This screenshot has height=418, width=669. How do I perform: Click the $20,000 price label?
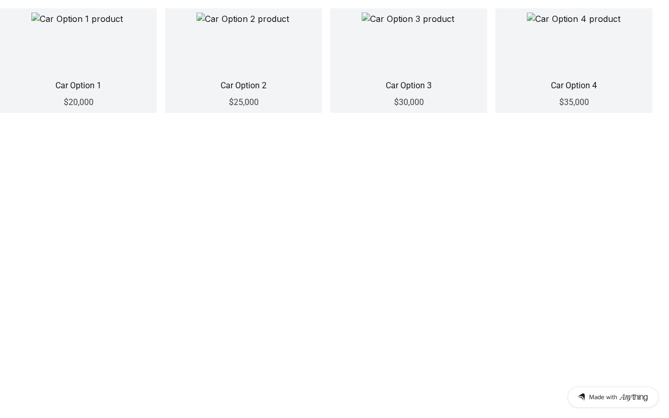click(78, 102)
